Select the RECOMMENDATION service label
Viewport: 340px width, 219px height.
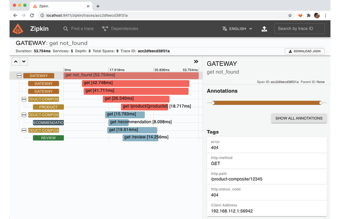[x=48, y=123]
